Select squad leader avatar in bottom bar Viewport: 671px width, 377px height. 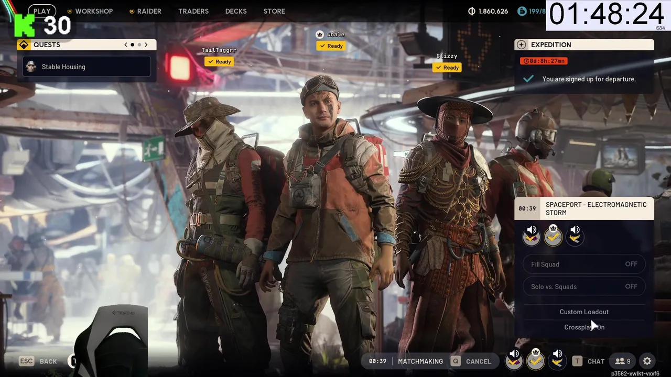(536, 359)
